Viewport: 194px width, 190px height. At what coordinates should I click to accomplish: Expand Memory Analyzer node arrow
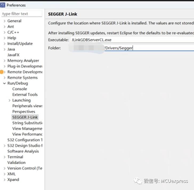click(5, 61)
